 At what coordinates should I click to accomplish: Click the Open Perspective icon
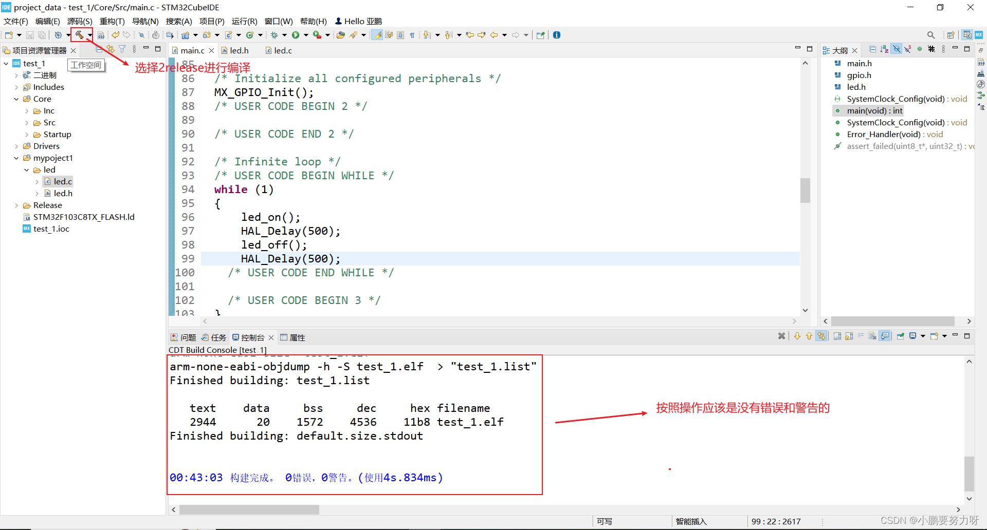(951, 35)
